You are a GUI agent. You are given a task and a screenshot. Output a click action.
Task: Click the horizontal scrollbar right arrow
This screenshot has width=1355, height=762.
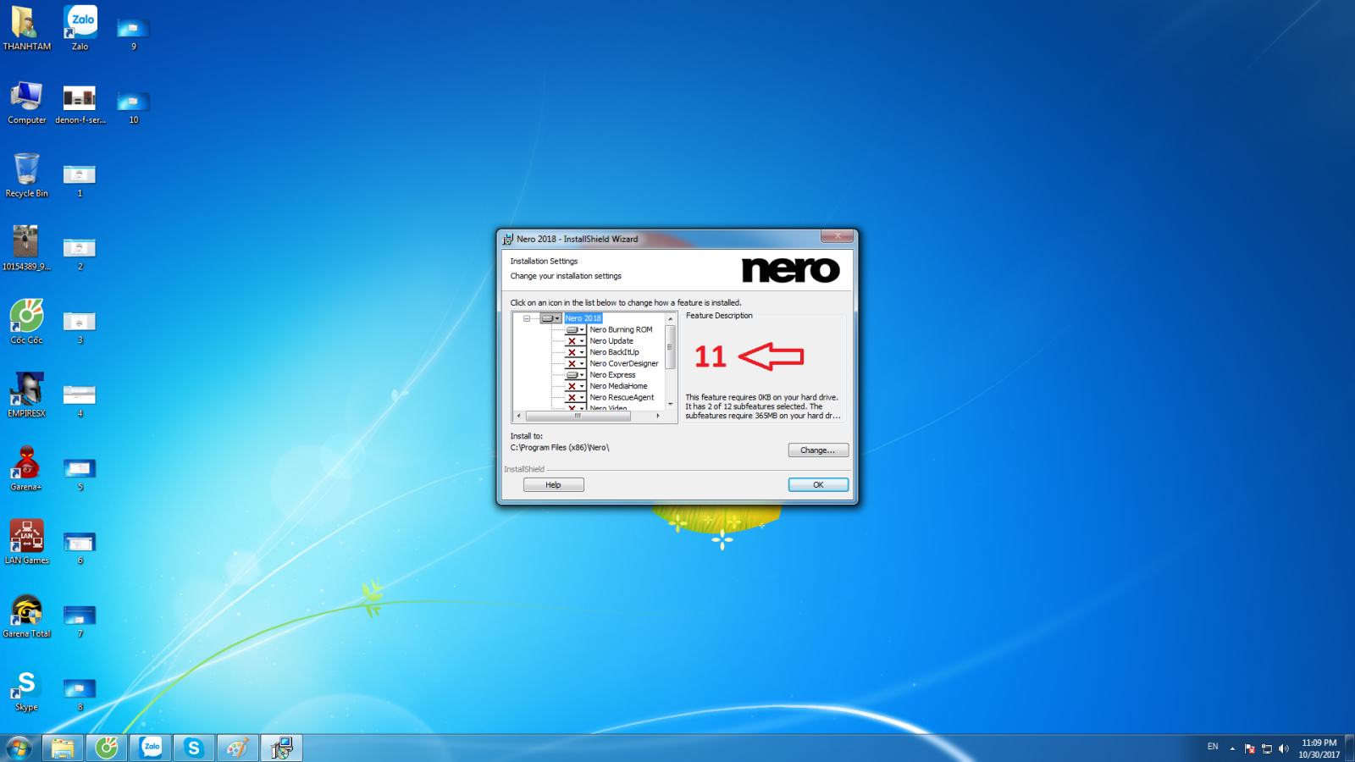click(658, 417)
